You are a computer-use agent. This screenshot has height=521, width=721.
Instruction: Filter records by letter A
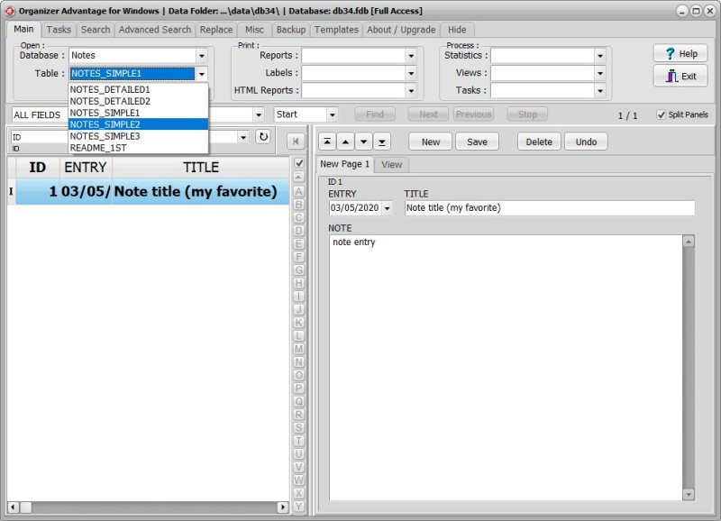[x=299, y=191]
